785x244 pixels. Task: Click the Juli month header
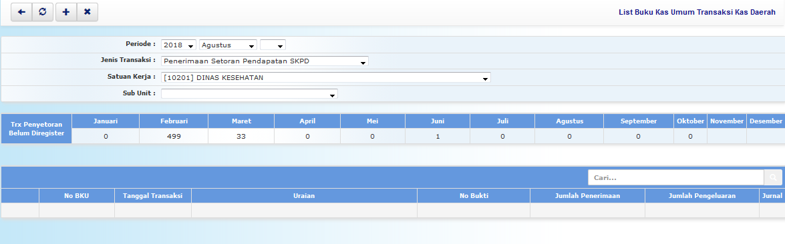tap(502, 121)
